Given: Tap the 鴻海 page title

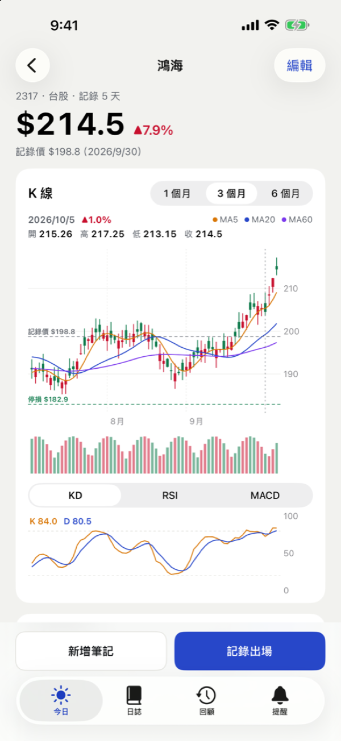Looking at the screenshot, I should (170, 65).
